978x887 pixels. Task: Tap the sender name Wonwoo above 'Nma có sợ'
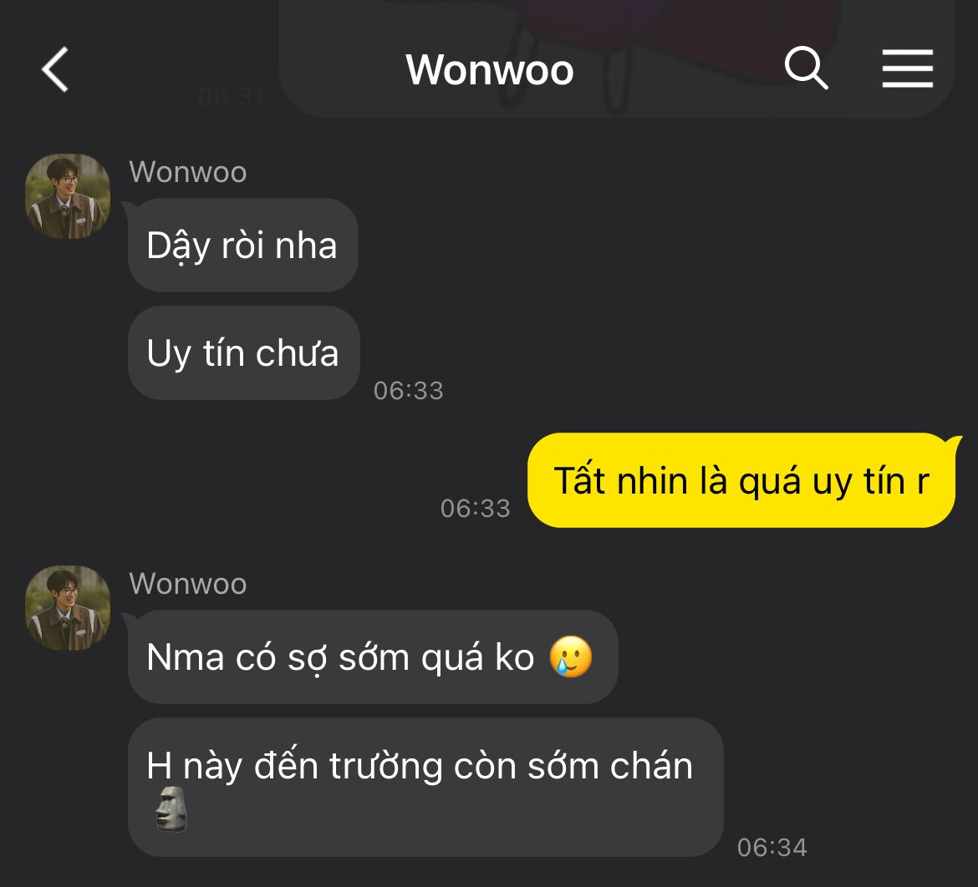[x=188, y=584]
